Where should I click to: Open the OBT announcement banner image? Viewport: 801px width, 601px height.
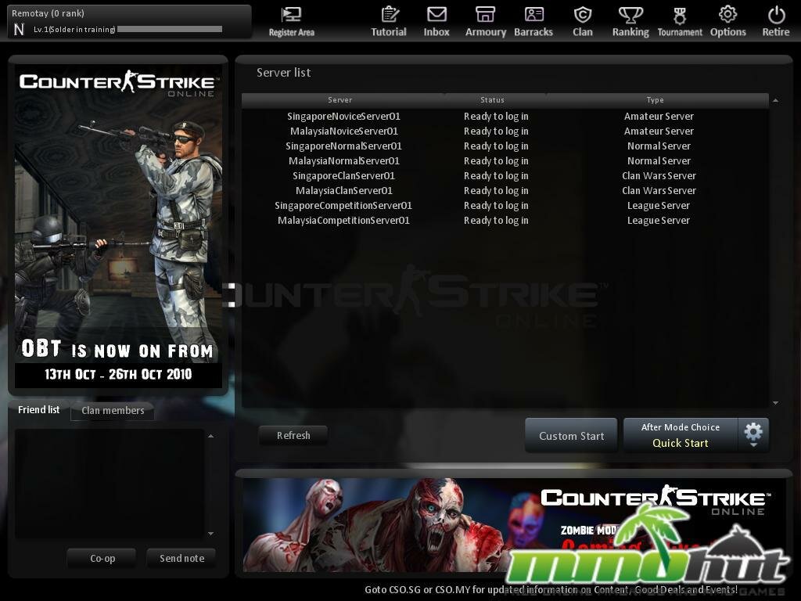(118, 226)
